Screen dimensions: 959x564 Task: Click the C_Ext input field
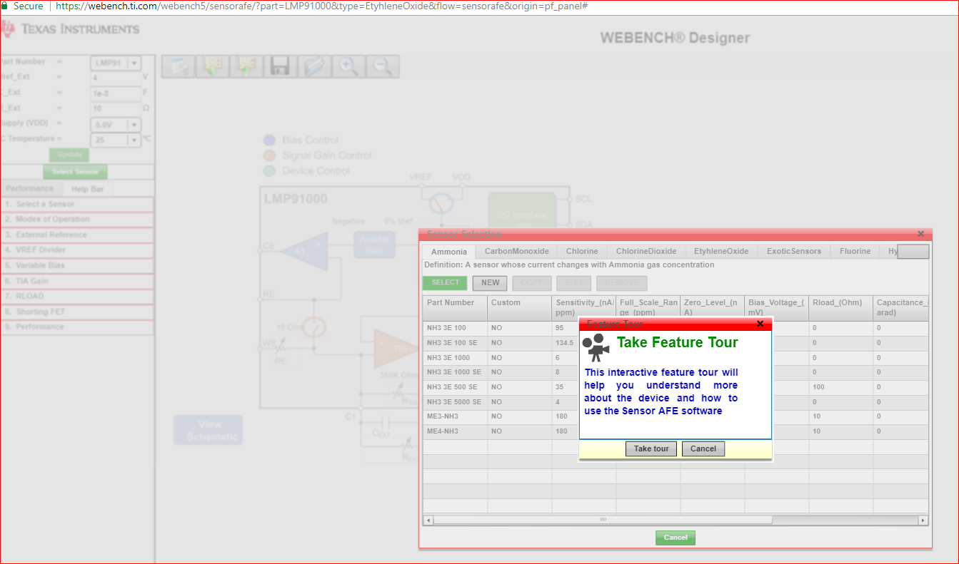coord(116,93)
